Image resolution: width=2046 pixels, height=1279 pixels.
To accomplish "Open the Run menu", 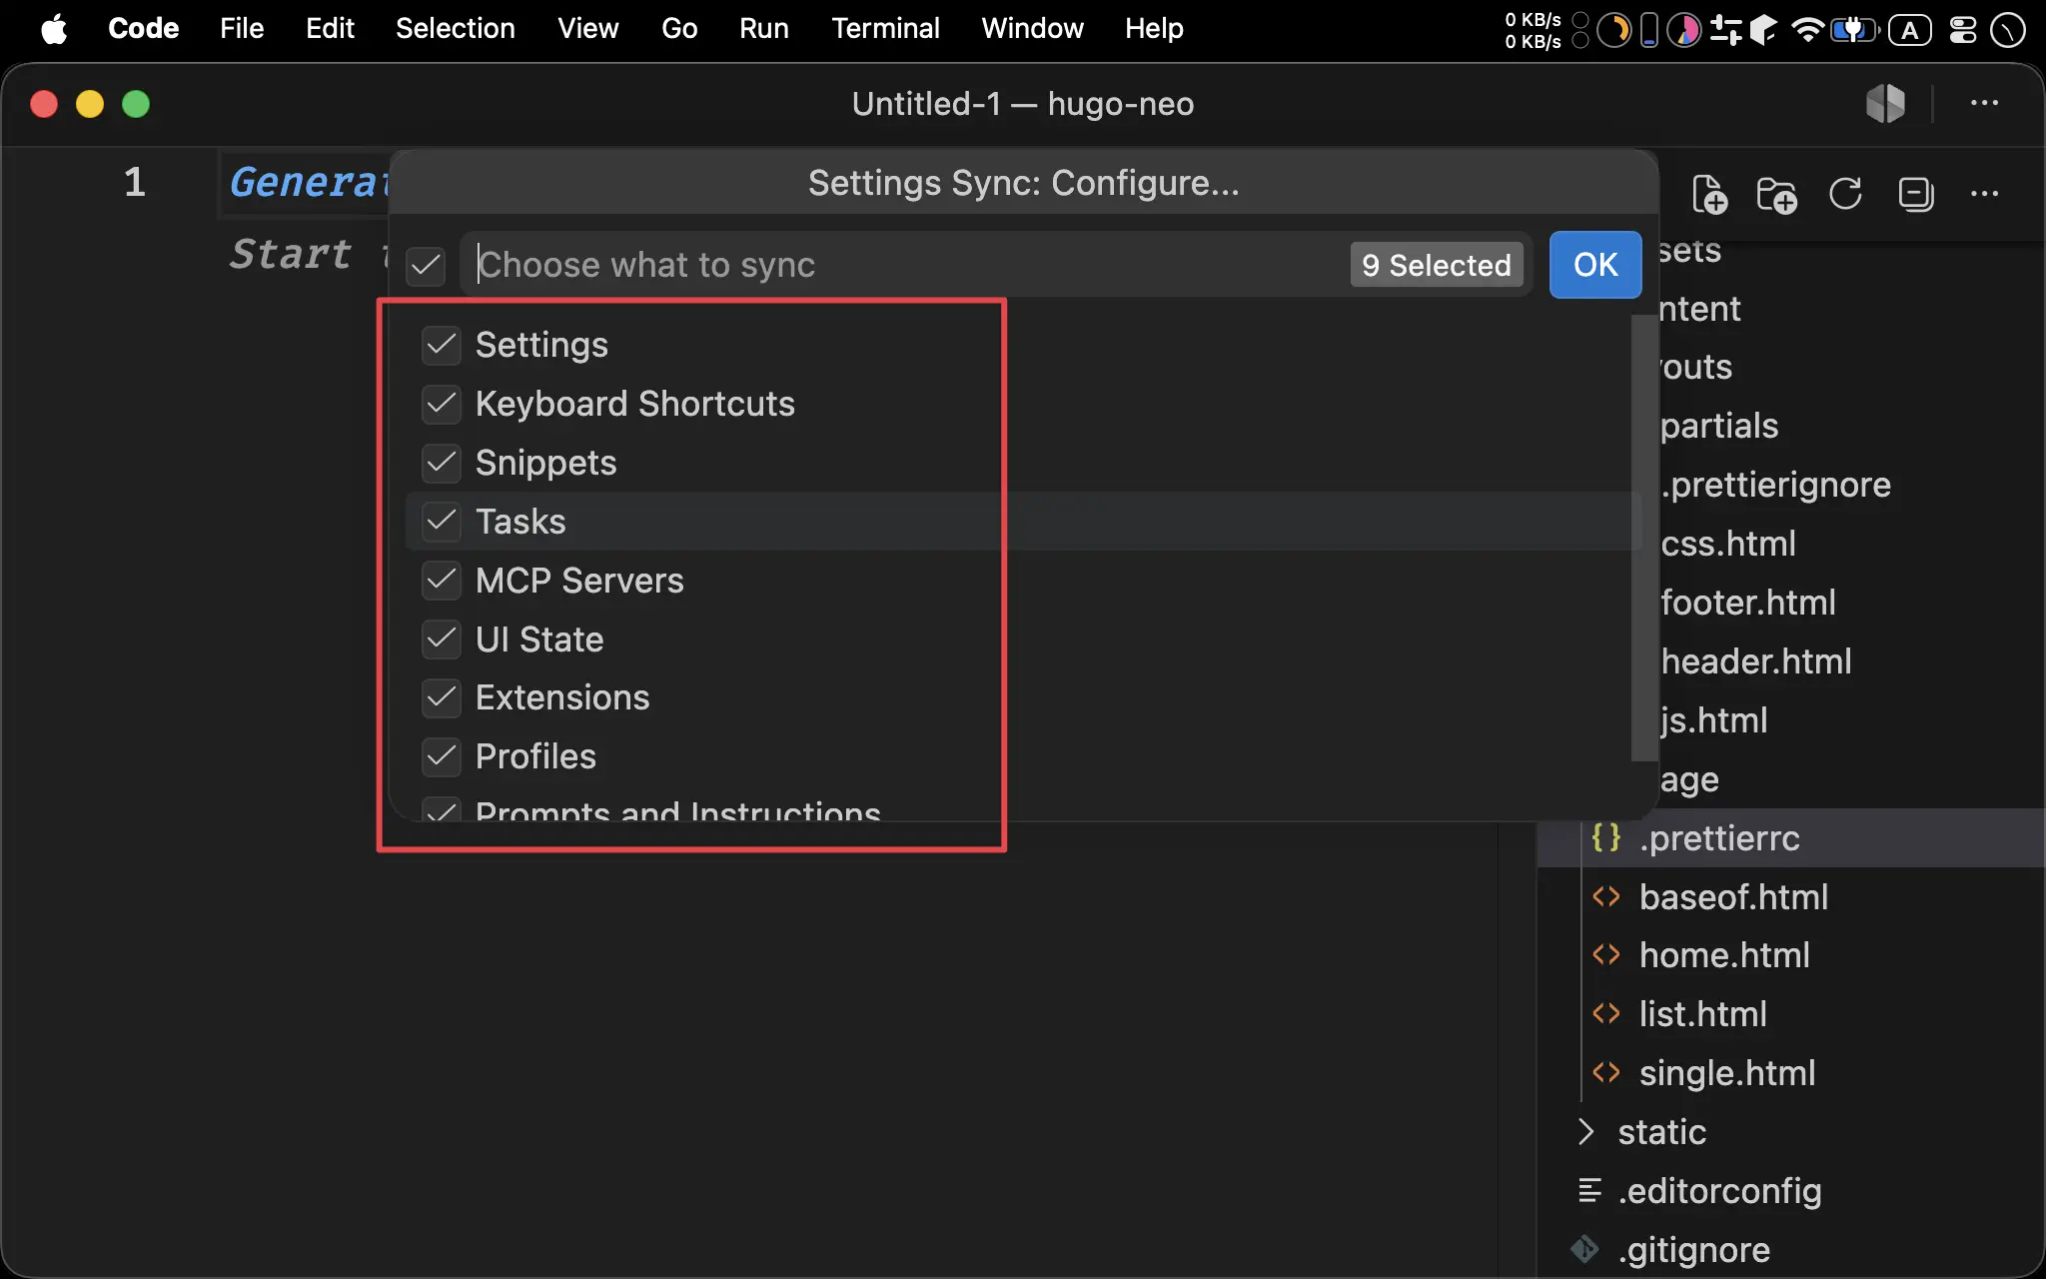I will (764, 28).
